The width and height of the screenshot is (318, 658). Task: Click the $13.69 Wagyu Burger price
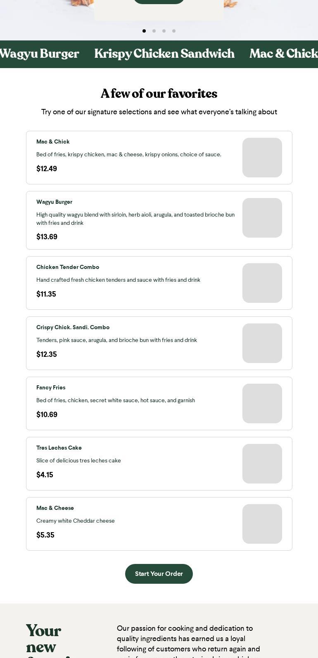(x=47, y=237)
